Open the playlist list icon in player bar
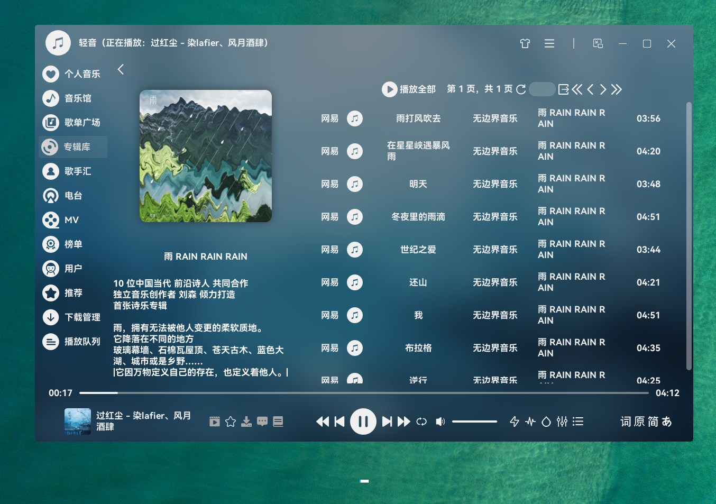The height and width of the screenshot is (504, 716). coord(578,421)
